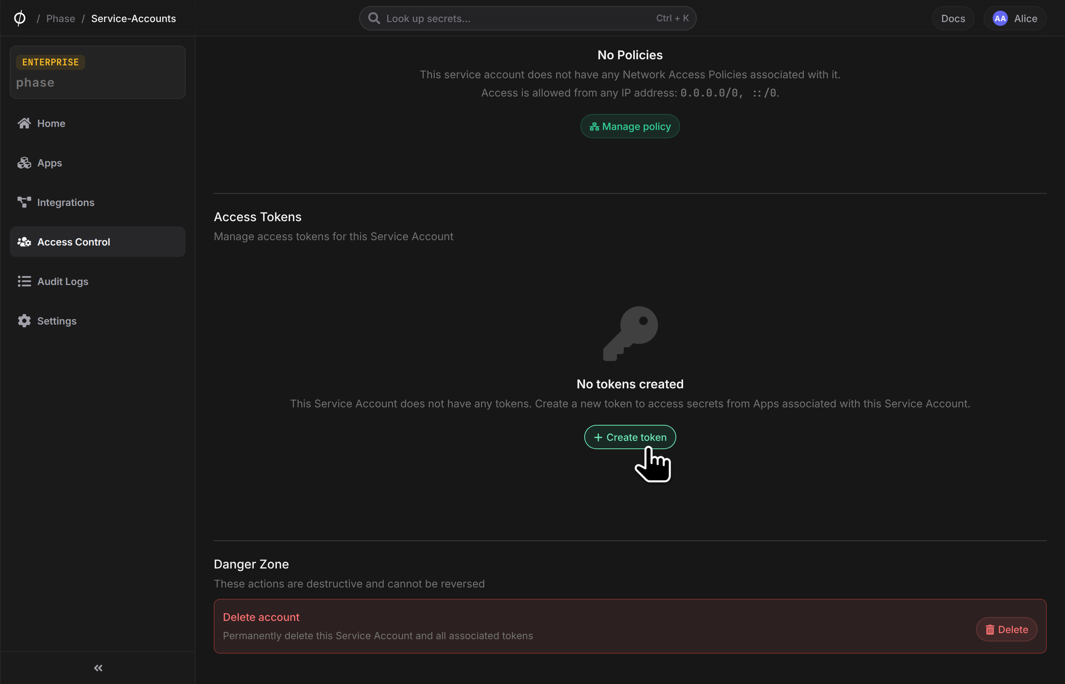Click the Danger Zone heading
Image resolution: width=1065 pixels, height=684 pixels.
click(x=251, y=564)
